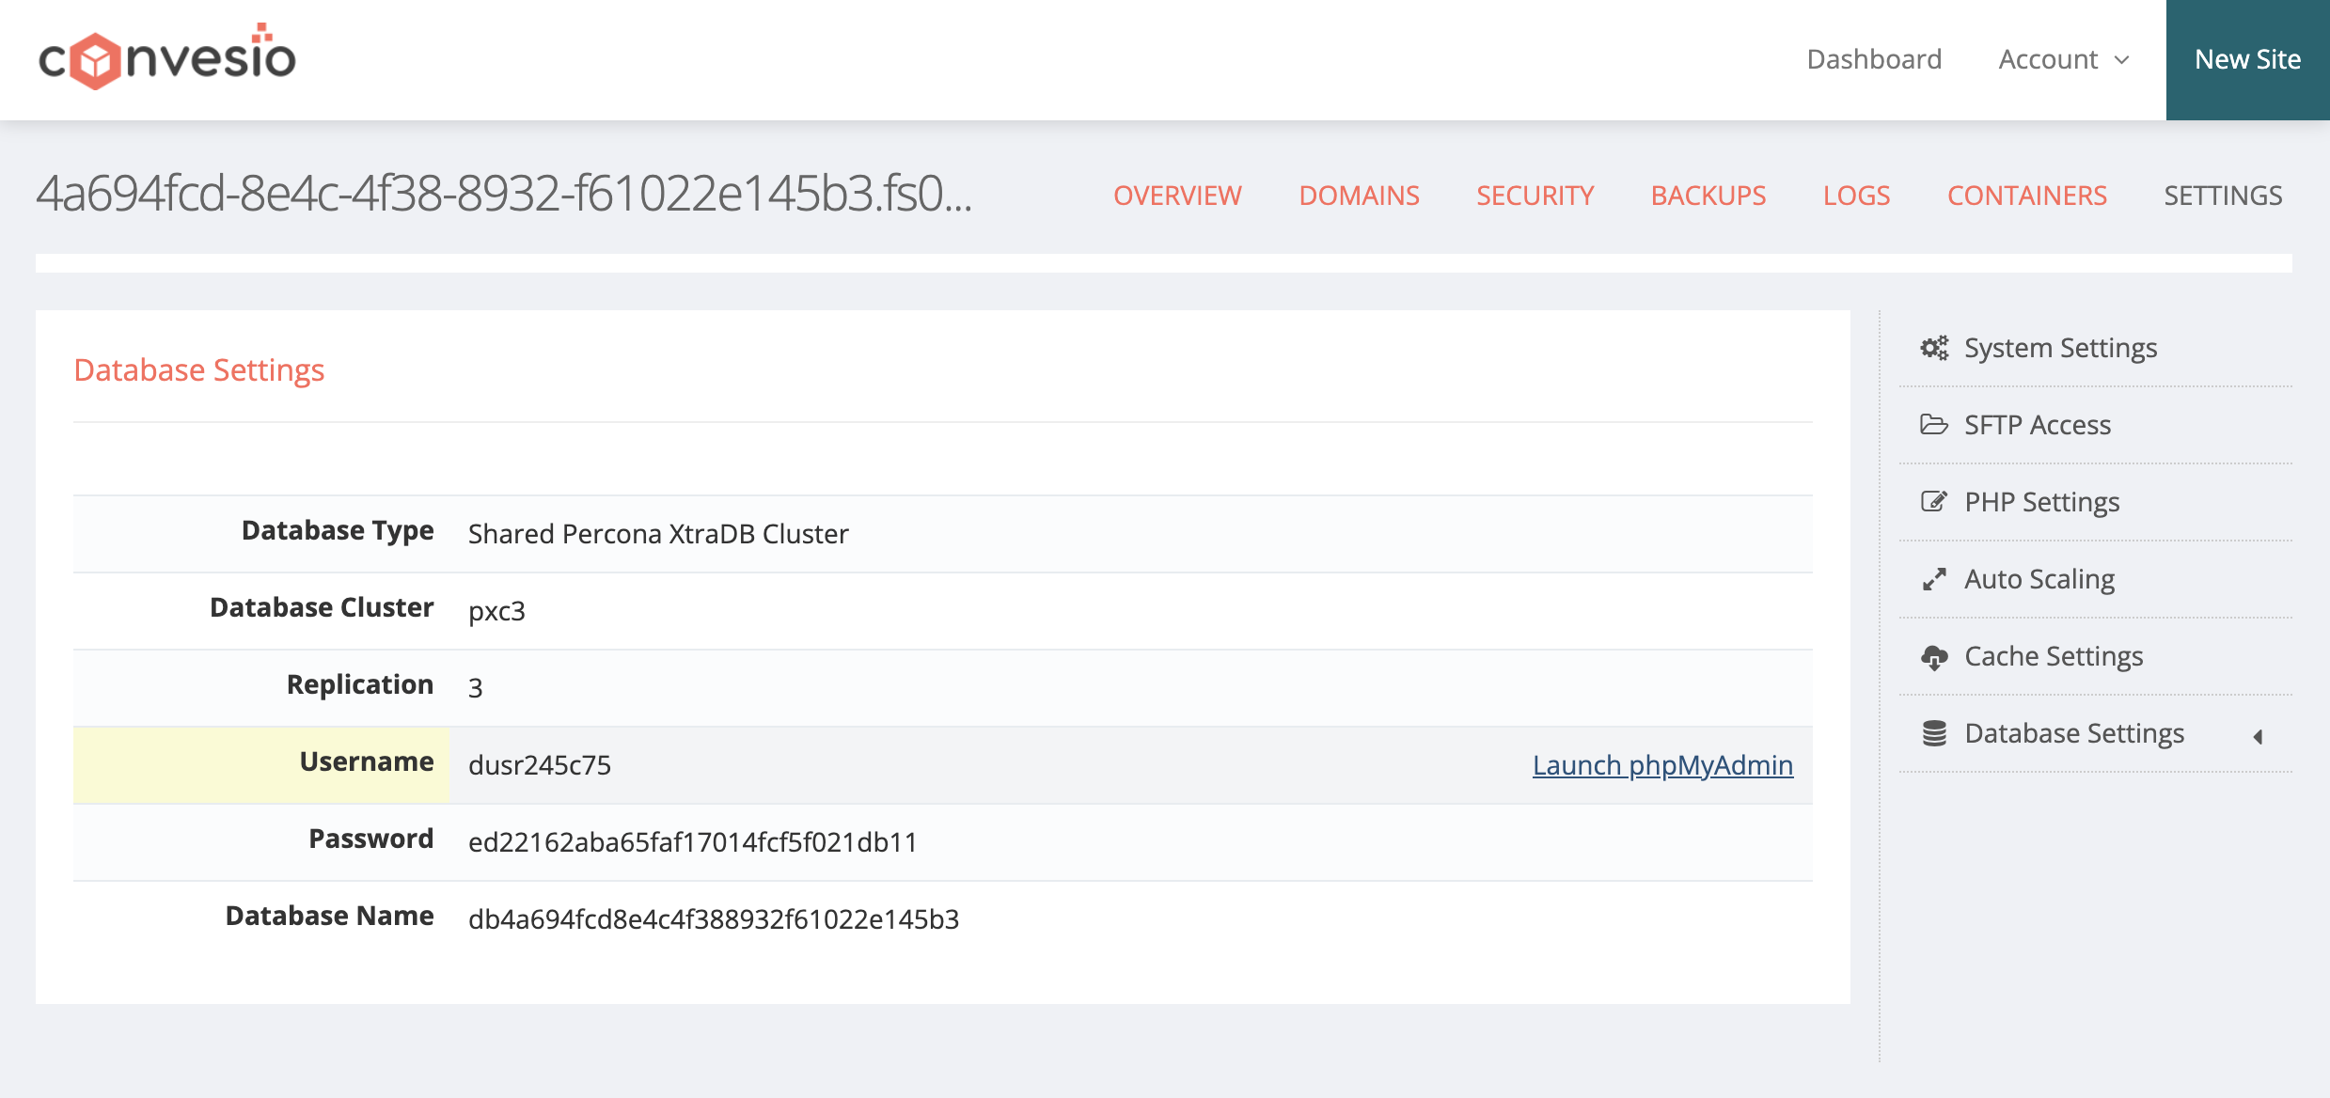This screenshot has width=2330, height=1098.
Task: Switch to the Overview tab
Action: [1177, 196]
